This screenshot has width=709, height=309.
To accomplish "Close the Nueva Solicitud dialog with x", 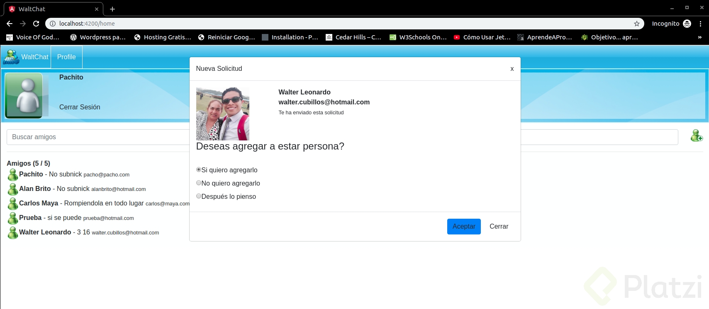I will (x=512, y=69).
